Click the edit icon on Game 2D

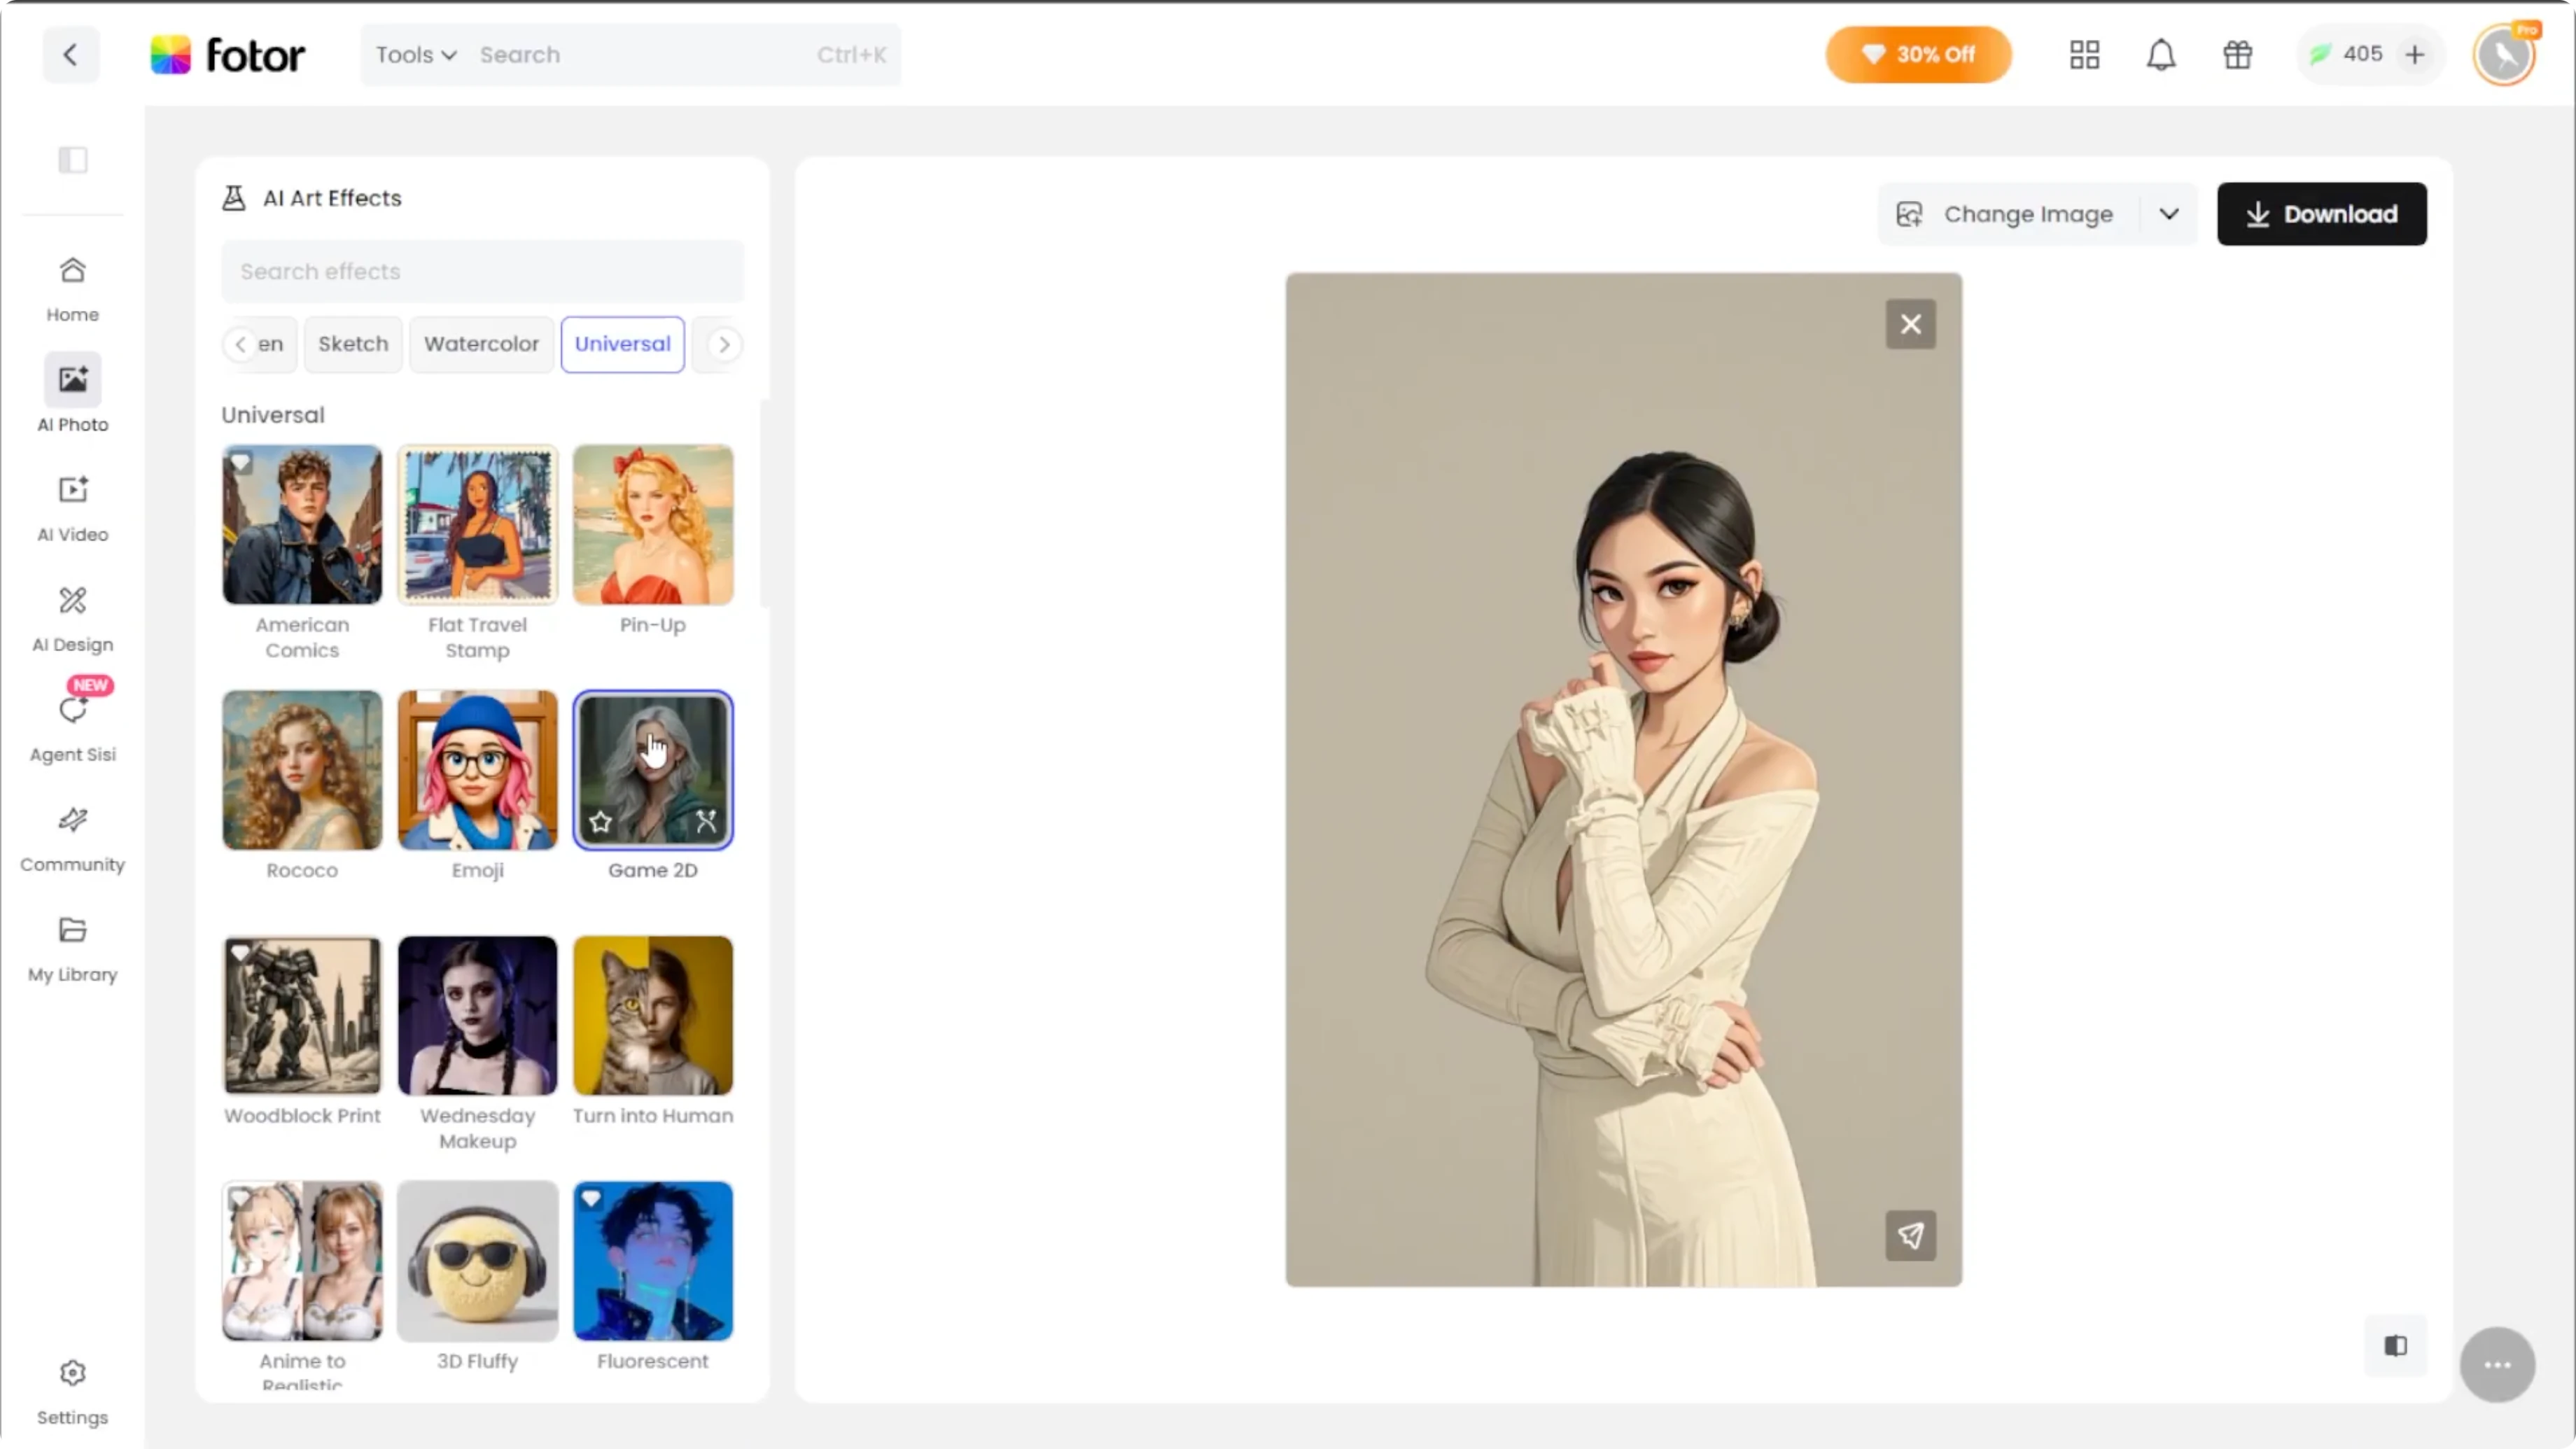click(x=706, y=822)
